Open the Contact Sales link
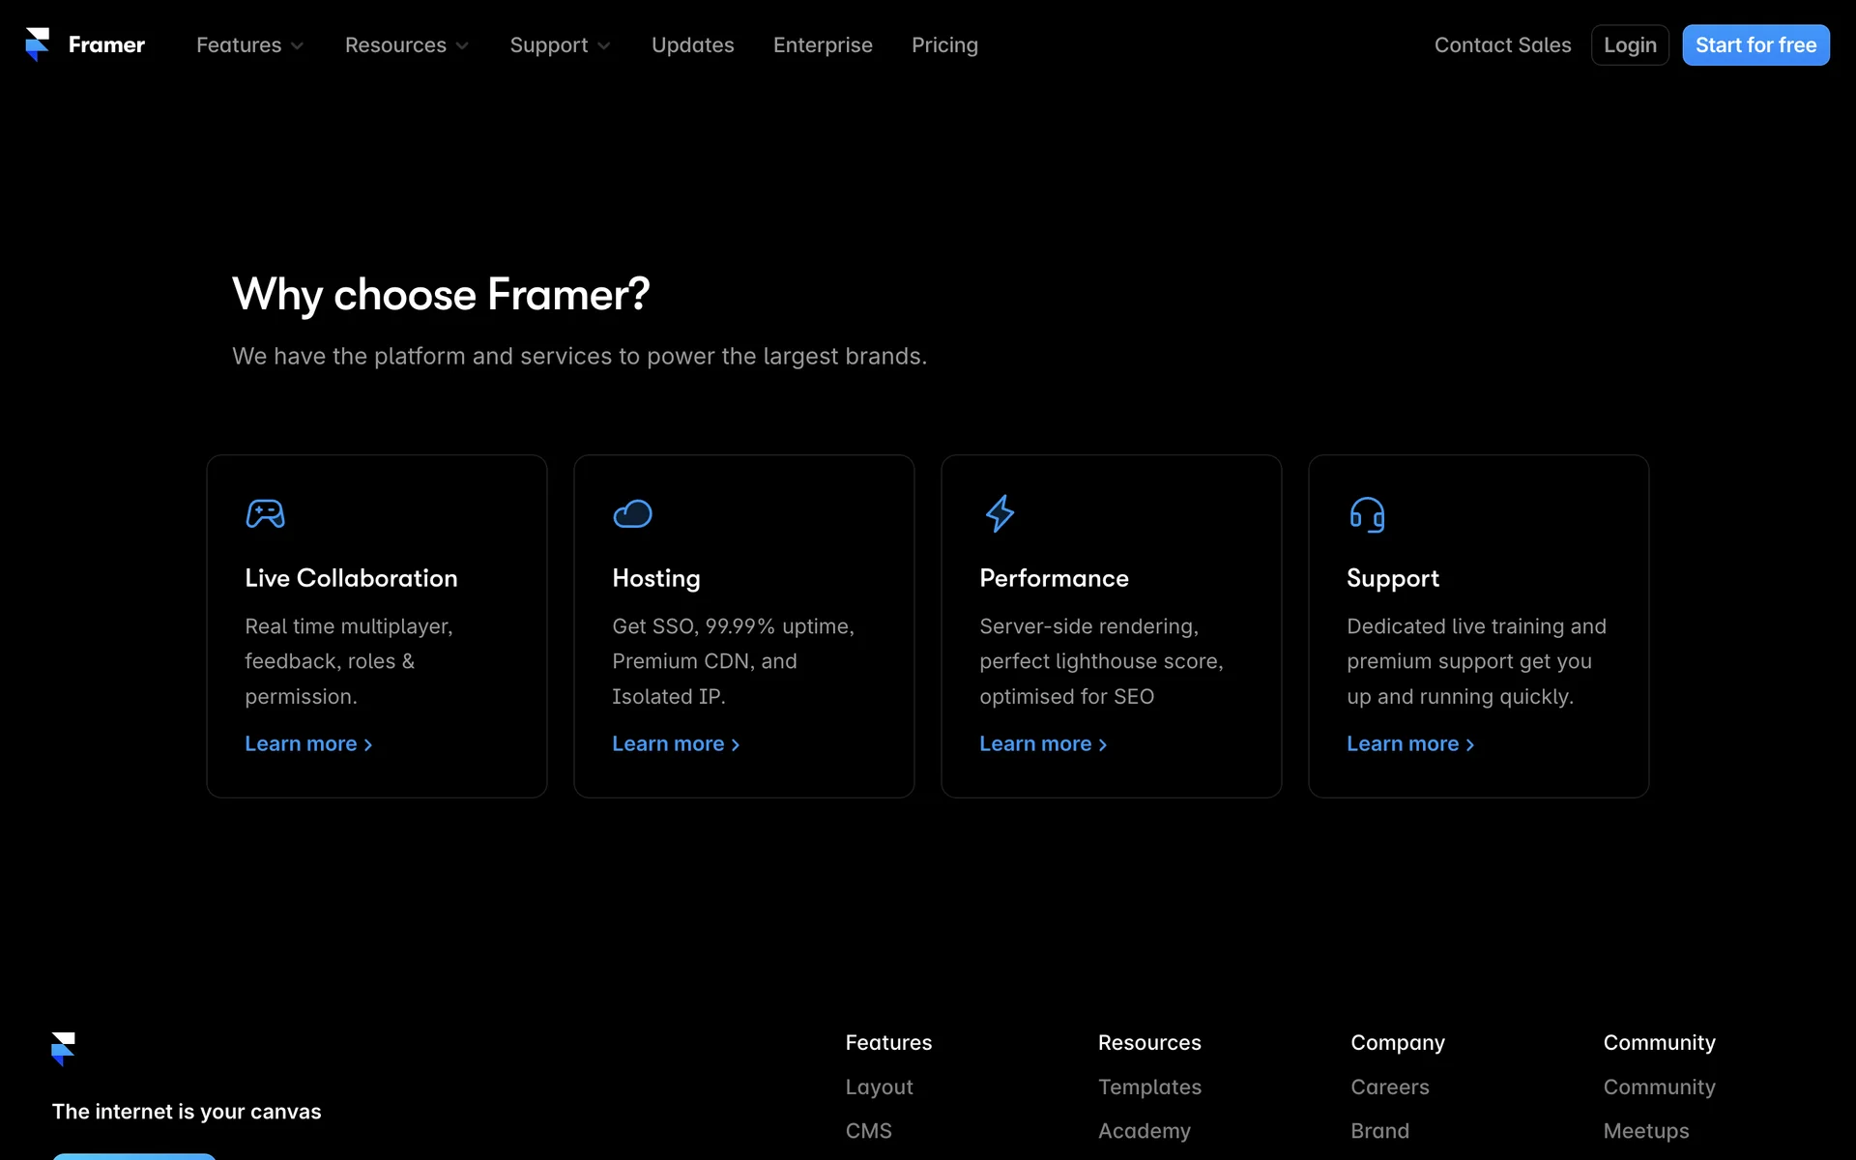 (1502, 45)
